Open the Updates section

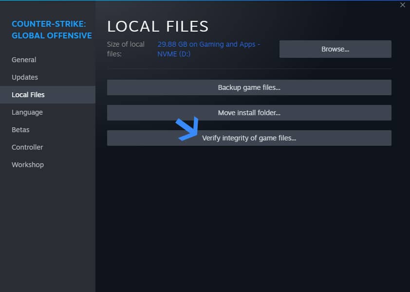point(25,77)
